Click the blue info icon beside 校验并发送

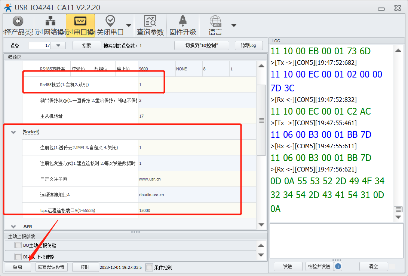tap(338, 266)
